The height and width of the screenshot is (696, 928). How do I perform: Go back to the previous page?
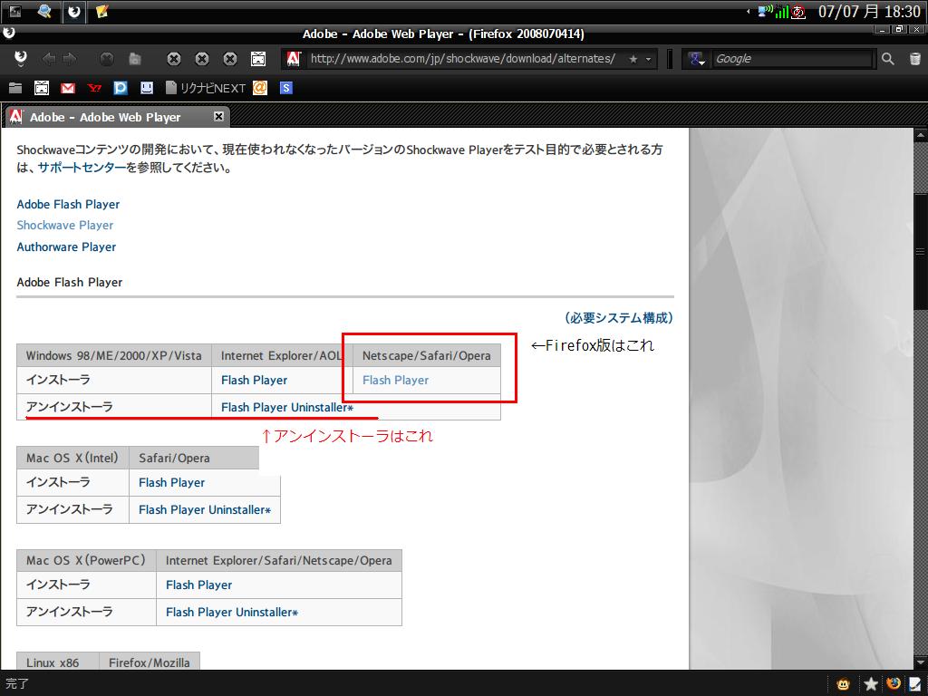point(49,59)
